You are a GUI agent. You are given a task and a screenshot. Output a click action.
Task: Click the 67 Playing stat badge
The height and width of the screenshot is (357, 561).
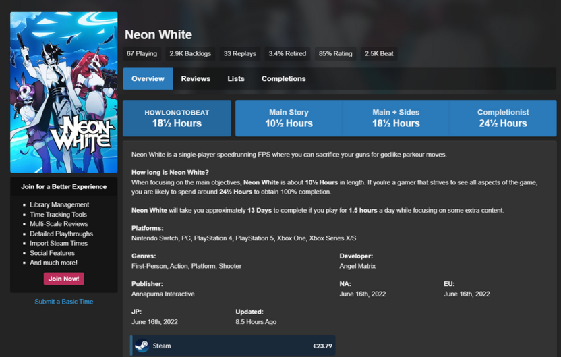coord(142,54)
